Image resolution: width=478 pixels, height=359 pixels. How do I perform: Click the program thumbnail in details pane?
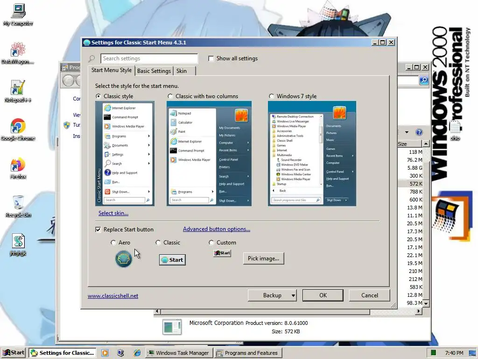coord(172,327)
